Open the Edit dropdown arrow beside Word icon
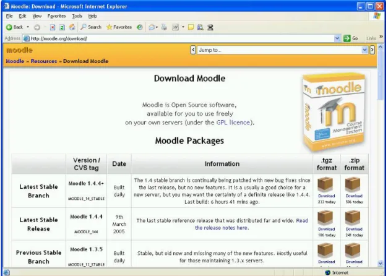This screenshot has width=388, height=276. 183,27
